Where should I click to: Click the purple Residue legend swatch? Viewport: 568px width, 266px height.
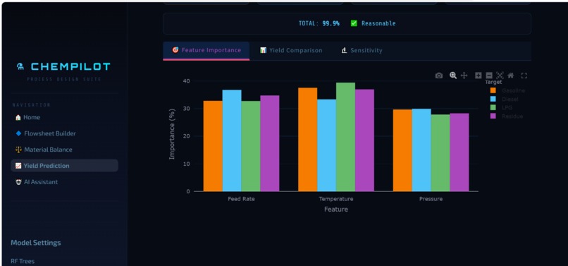tap(493, 116)
